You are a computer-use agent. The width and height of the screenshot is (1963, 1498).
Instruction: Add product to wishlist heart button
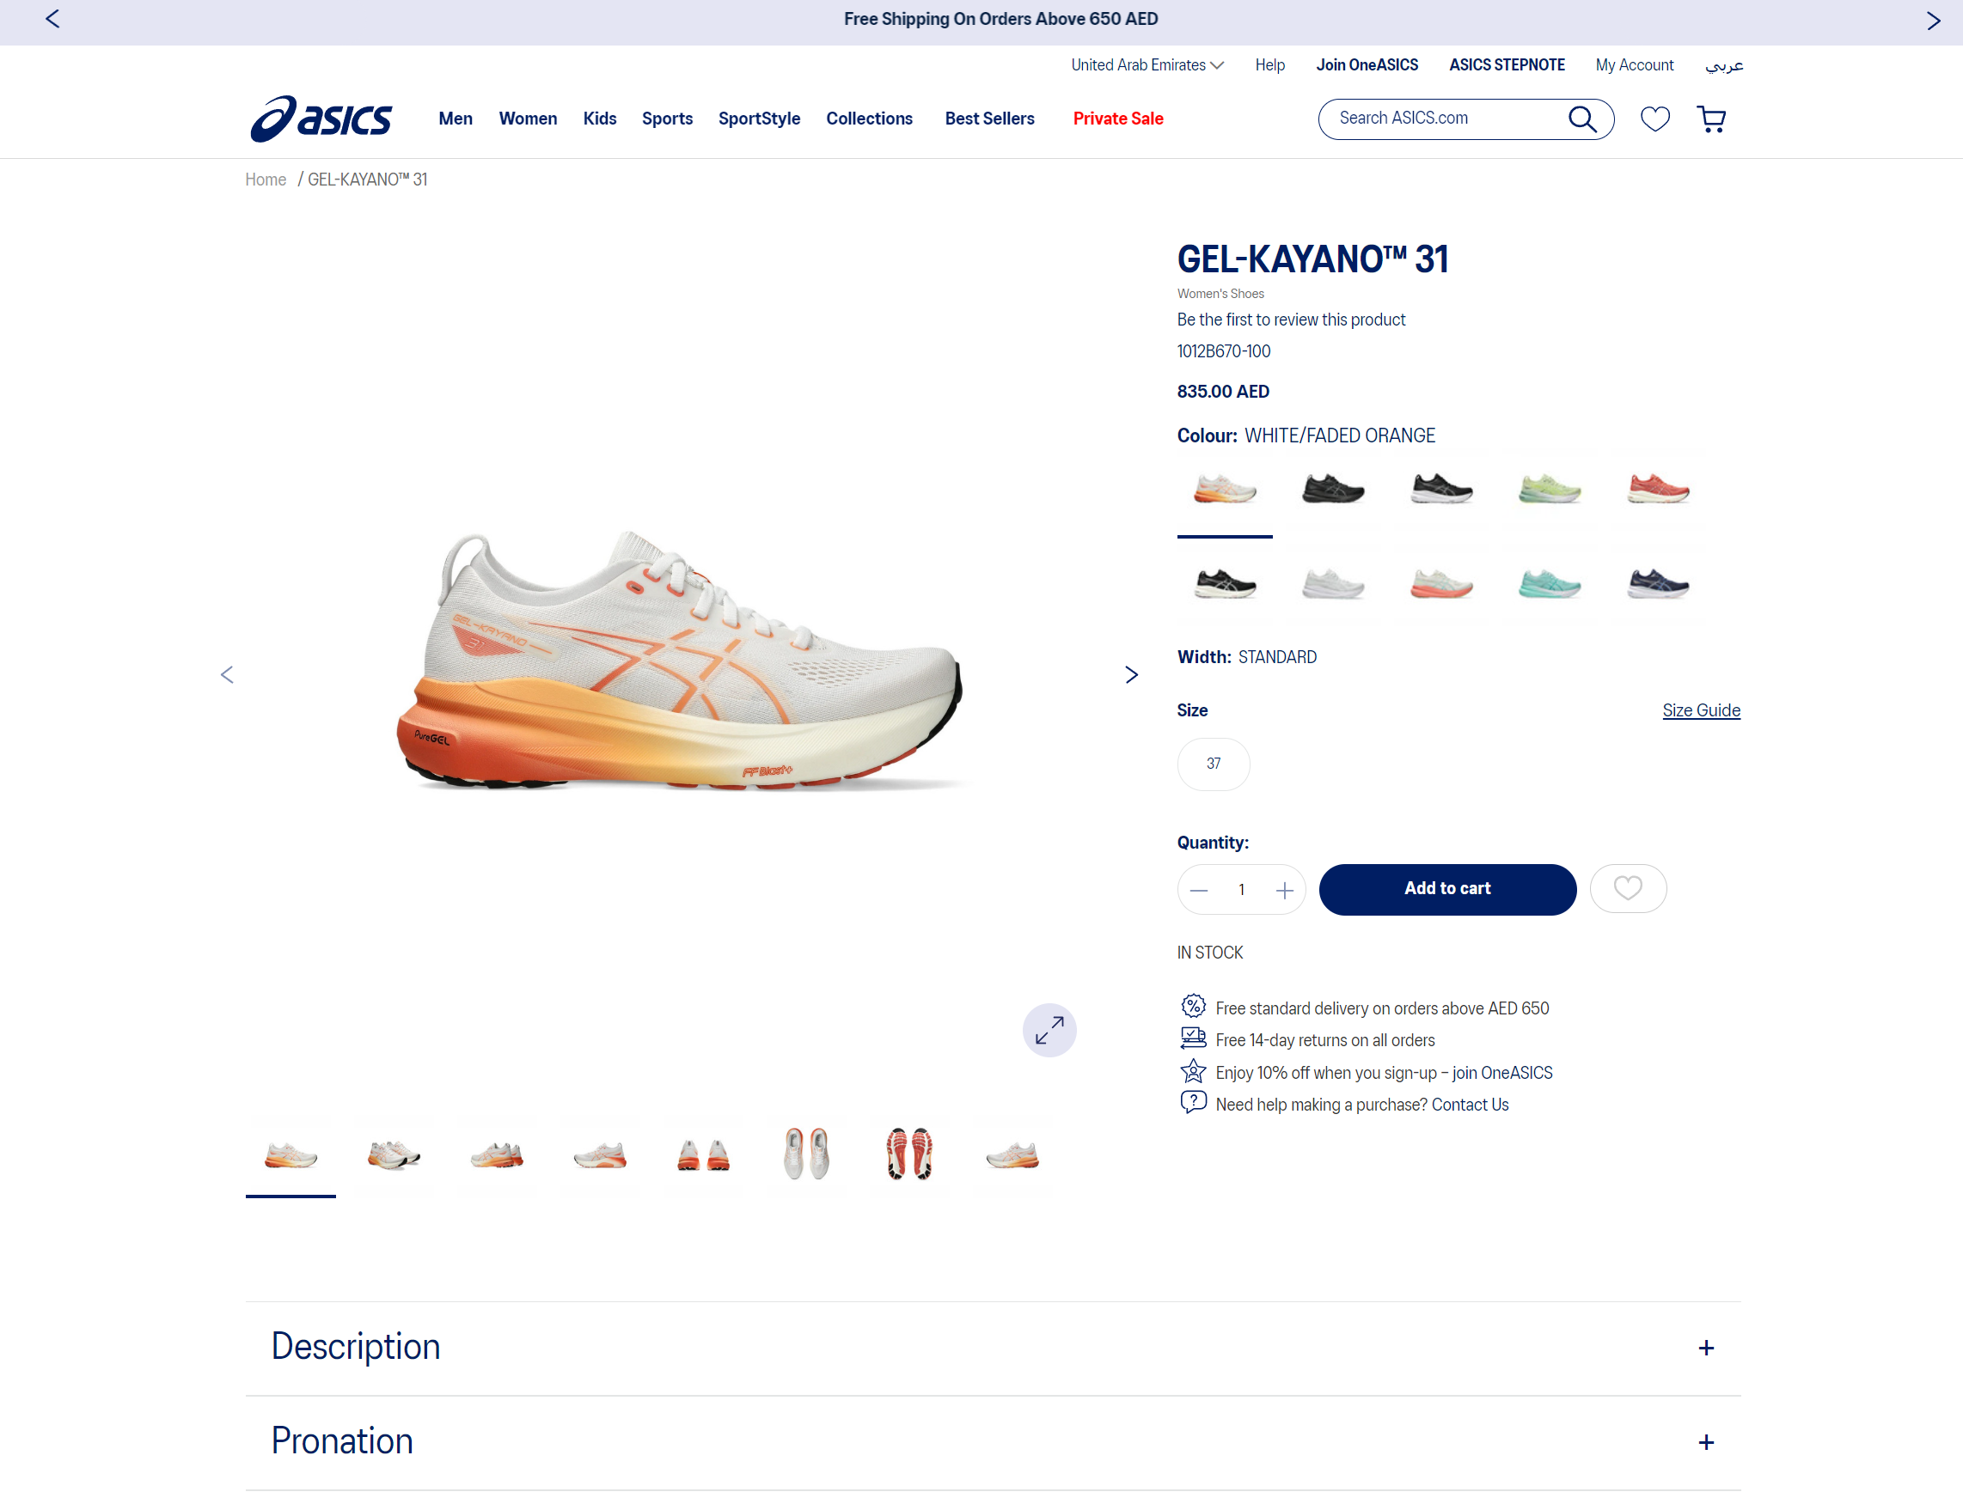pyautogui.click(x=1628, y=888)
